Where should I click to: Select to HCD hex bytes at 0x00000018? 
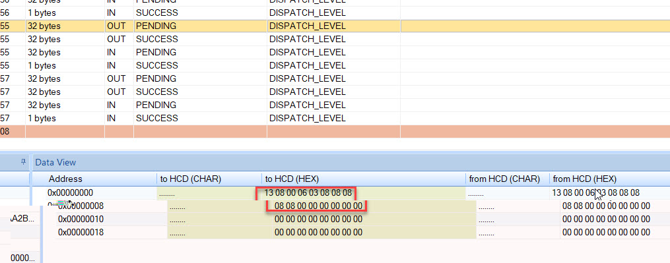click(318, 233)
